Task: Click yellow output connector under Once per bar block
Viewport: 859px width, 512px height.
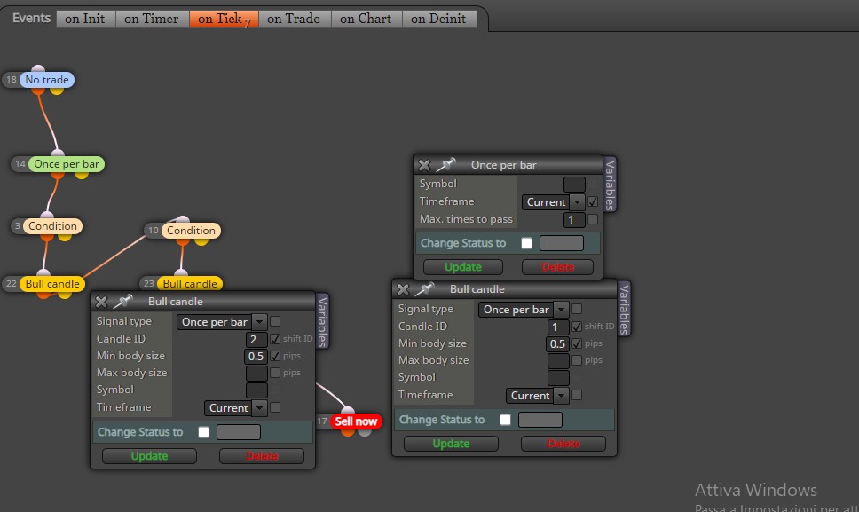Action: (x=82, y=174)
